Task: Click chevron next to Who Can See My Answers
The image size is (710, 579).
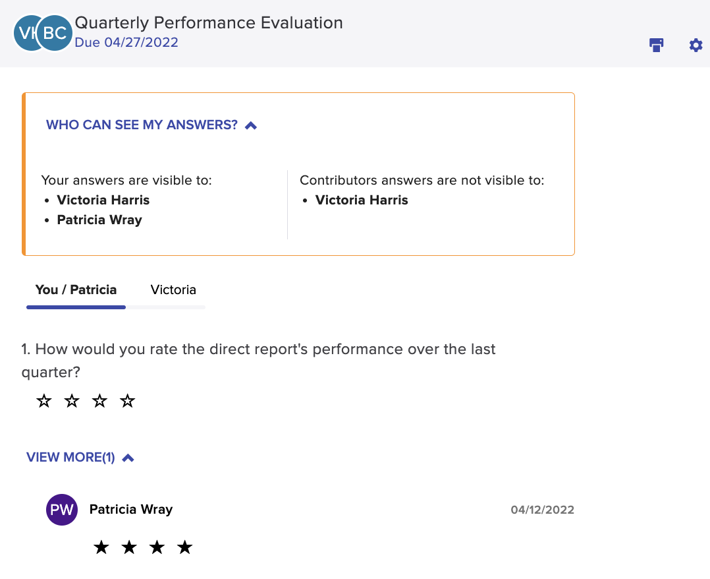Action: tap(251, 125)
